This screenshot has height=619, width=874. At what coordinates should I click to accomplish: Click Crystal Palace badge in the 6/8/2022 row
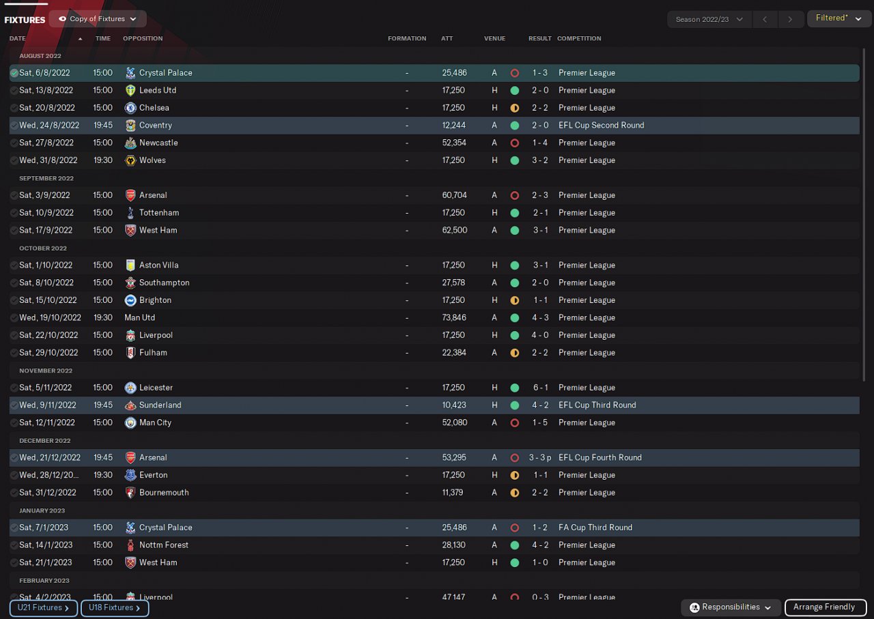coord(130,73)
